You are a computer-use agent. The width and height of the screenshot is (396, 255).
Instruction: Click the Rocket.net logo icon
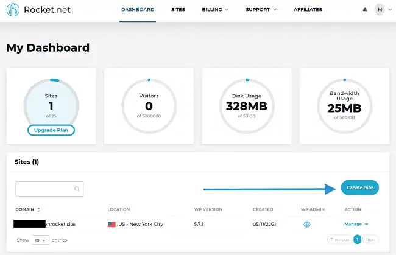(x=13, y=10)
